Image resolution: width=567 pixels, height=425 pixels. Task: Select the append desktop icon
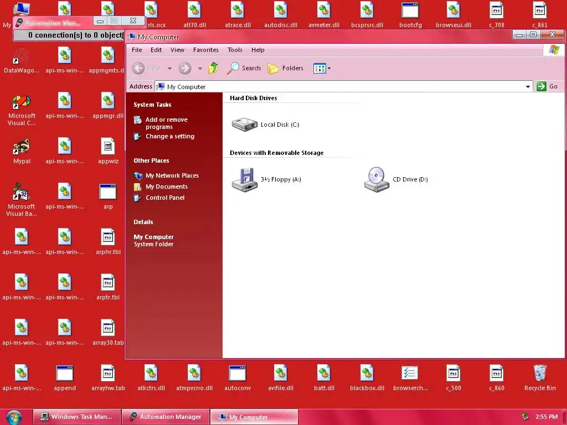[x=65, y=379]
